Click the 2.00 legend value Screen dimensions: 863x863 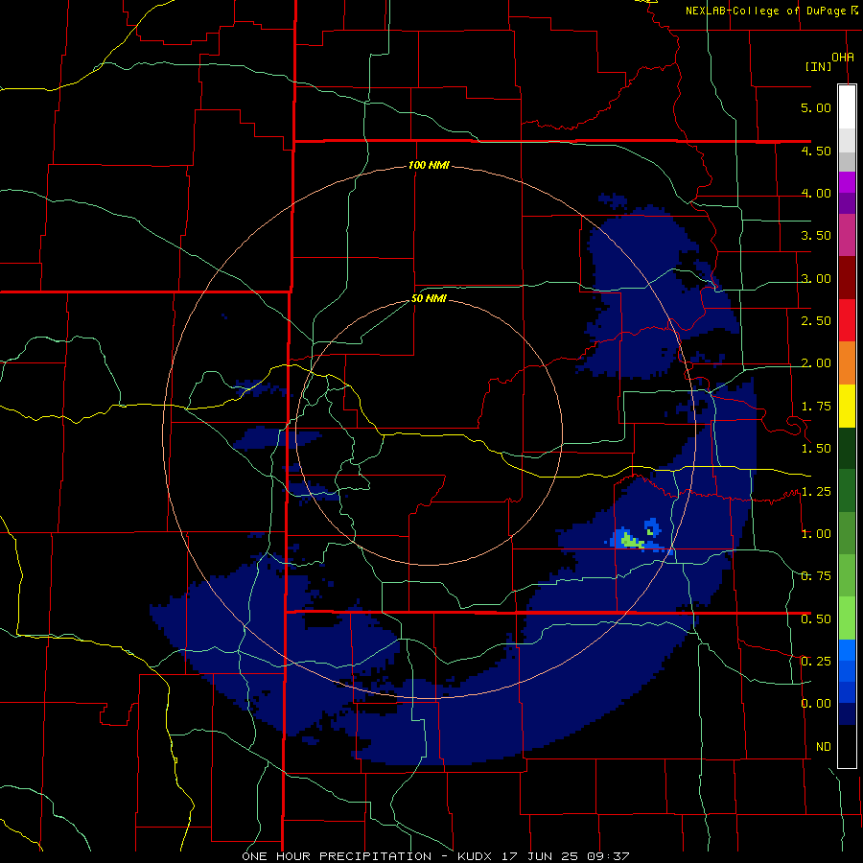pos(816,363)
